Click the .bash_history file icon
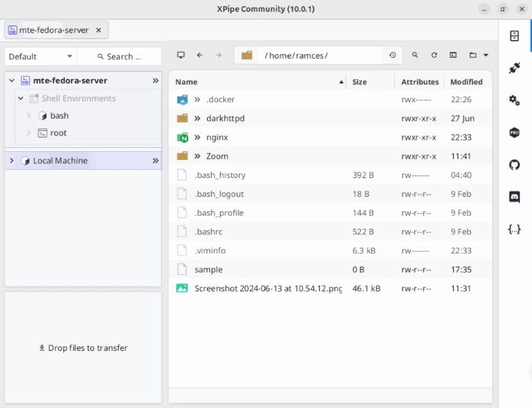This screenshot has width=532, height=408. [x=182, y=175]
